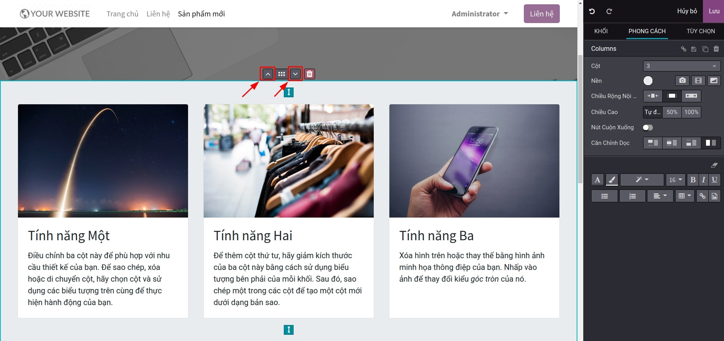Duplicate the Columns block with the copy icon

[x=705, y=49]
